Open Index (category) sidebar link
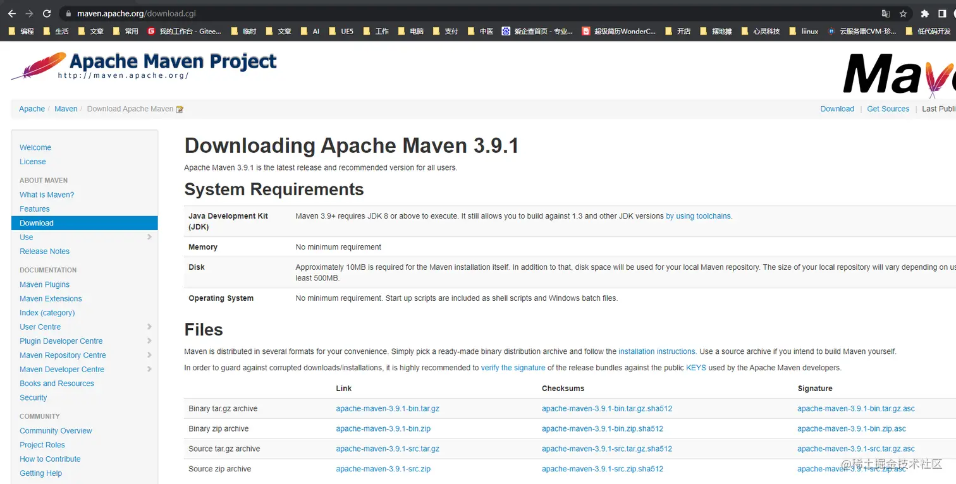This screenshot has width=956, height=484. click(47, 313)
